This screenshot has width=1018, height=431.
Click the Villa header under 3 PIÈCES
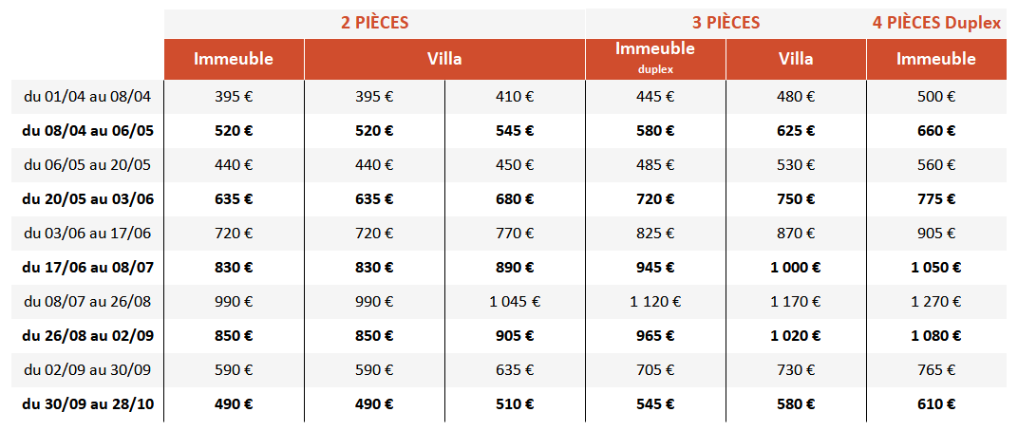(x=796, y=59)
